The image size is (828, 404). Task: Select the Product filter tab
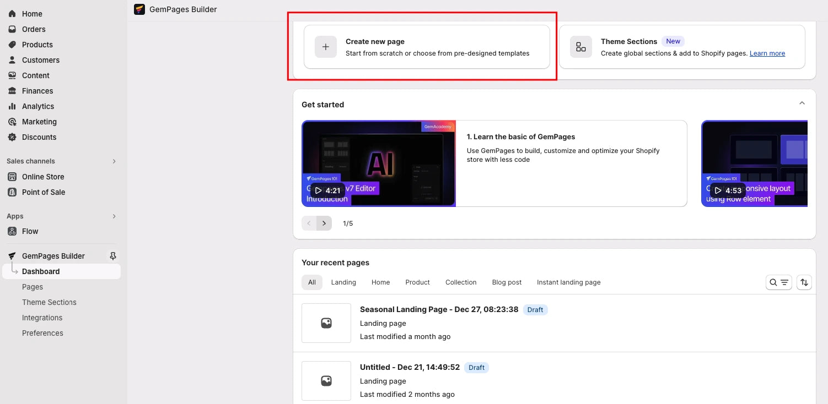(x=417, y=282)
